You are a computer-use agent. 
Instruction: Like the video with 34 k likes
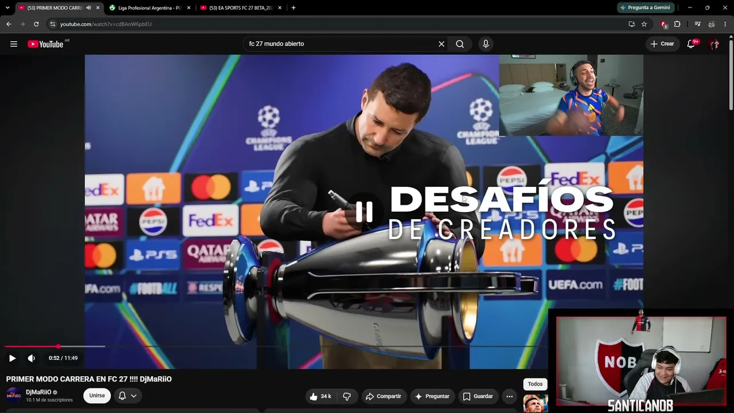click(321, 396)
